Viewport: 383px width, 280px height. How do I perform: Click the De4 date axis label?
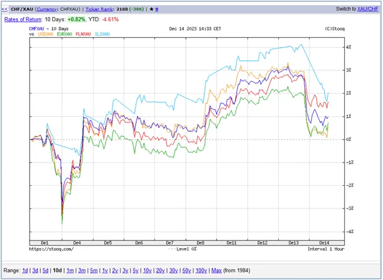pos(77,242)
